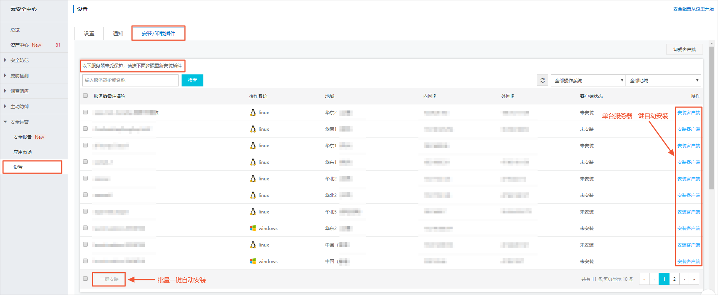This screenshot has height=295, width=718.
Task: Click the vertical scrollbar of the page
Action: [x=712, y=118]
